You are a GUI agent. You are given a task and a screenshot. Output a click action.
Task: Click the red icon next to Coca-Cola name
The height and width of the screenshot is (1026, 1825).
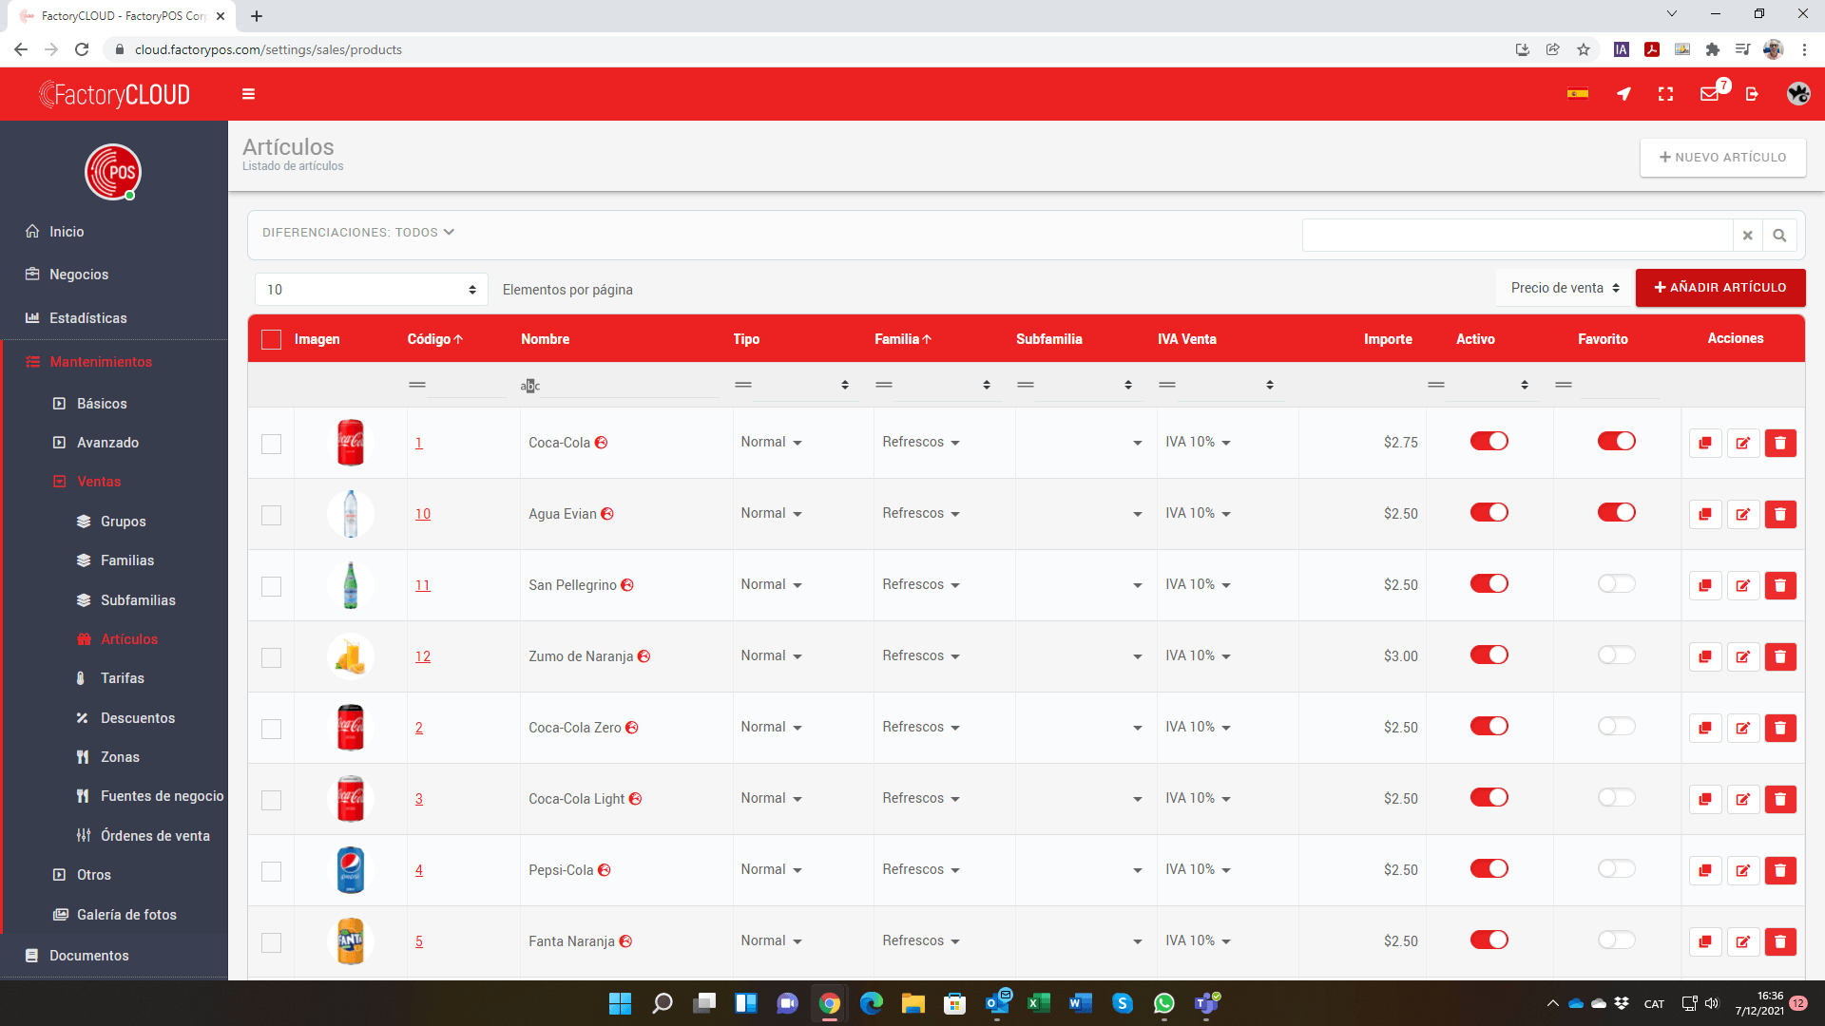601,443
